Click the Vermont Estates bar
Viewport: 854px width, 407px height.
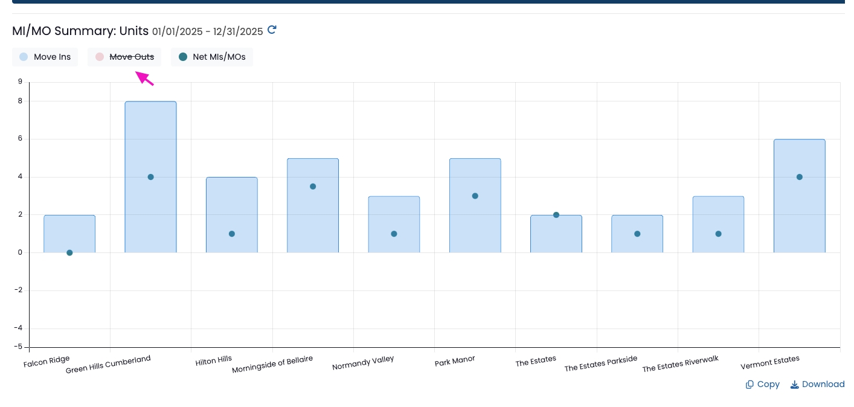[799, 196]
